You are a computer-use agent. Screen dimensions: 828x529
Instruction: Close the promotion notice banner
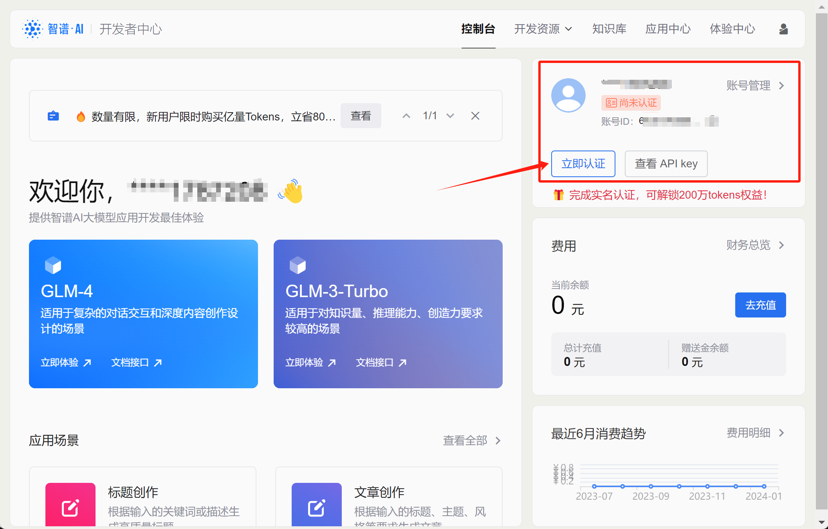(x=475, y=116)
